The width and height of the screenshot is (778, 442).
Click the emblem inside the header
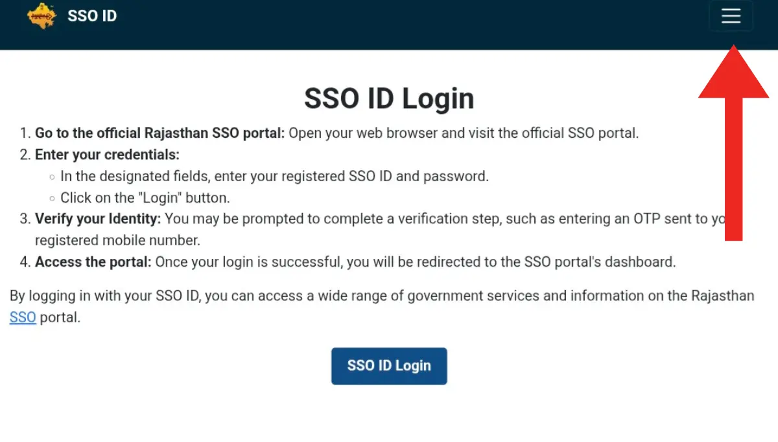41,14
